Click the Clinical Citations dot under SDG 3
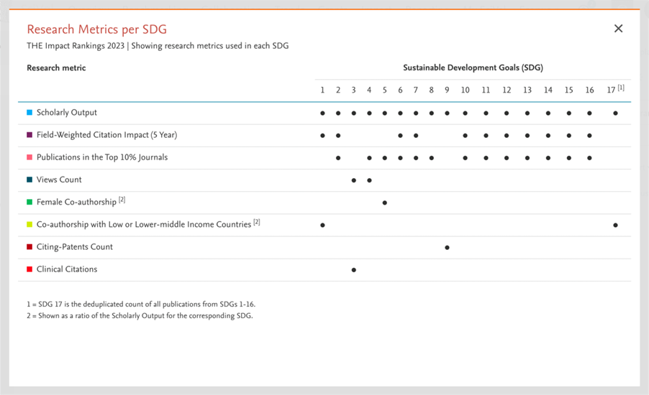 353,270
